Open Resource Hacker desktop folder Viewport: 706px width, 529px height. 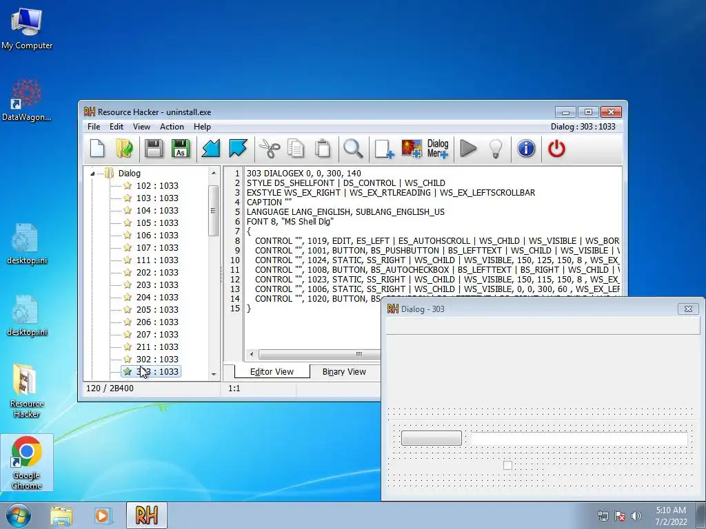point(27,391)
